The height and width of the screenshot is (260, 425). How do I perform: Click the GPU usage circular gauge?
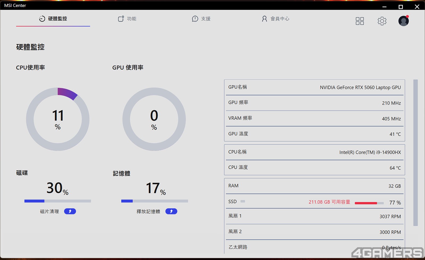pos(154,119)
